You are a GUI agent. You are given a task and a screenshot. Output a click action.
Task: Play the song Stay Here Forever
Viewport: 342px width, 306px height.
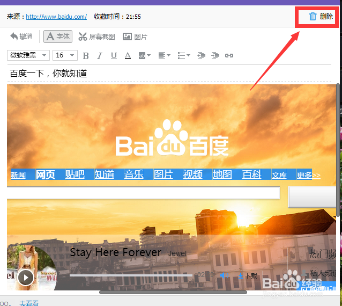click(26, 278)
